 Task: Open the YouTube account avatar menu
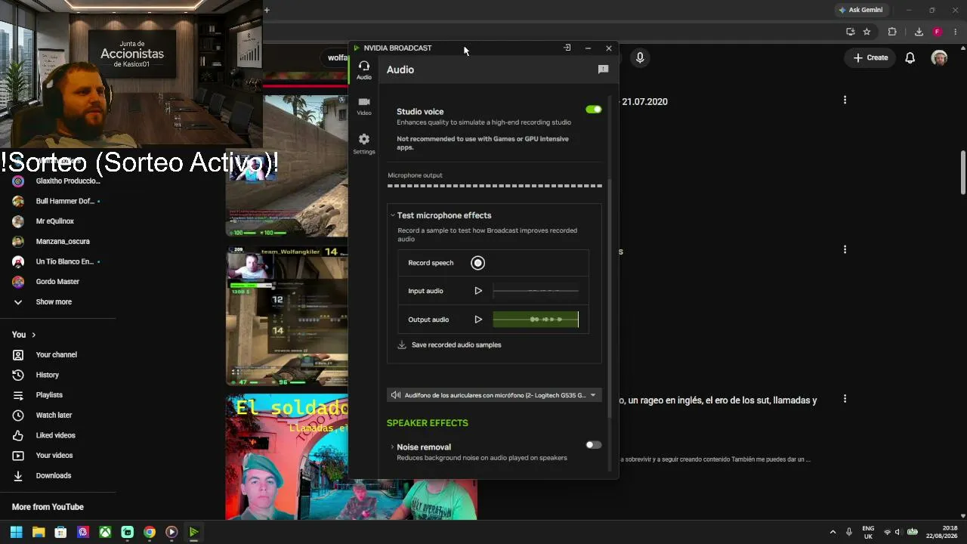pos(939,57)
